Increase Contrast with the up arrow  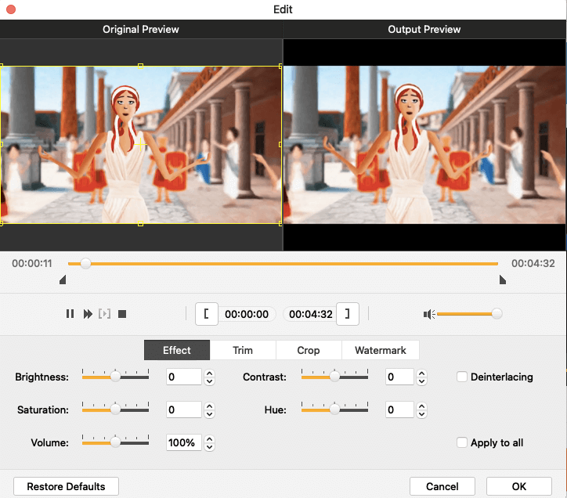click(x=421, y=373)
